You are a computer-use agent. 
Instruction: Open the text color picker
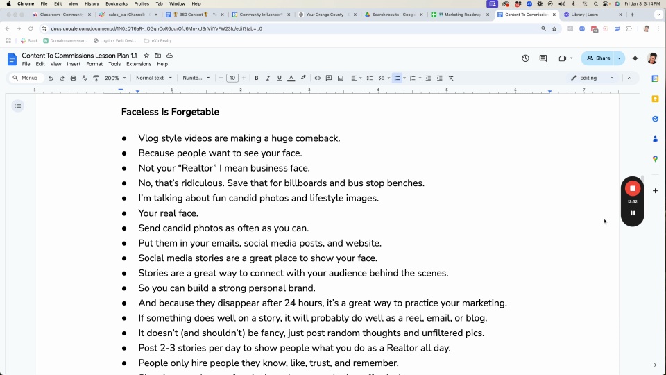[291, 78]
